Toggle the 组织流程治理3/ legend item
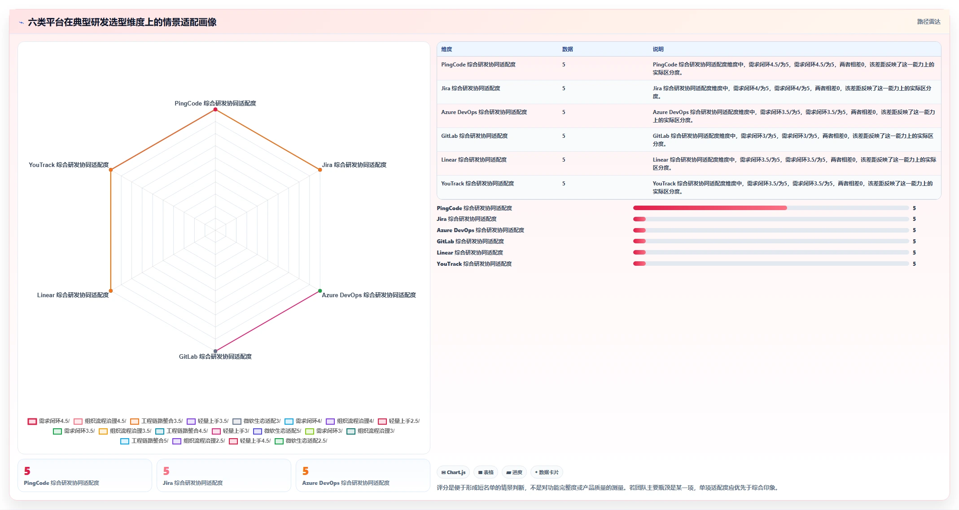Image resolution: width=959 pixels, height=510 pixels. (370, 431)
